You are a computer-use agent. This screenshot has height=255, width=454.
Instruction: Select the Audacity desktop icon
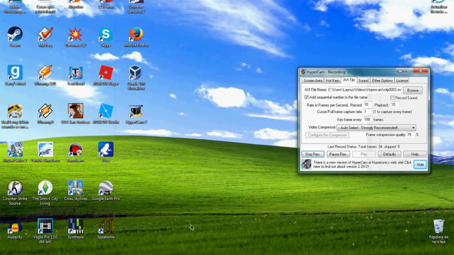15,229
